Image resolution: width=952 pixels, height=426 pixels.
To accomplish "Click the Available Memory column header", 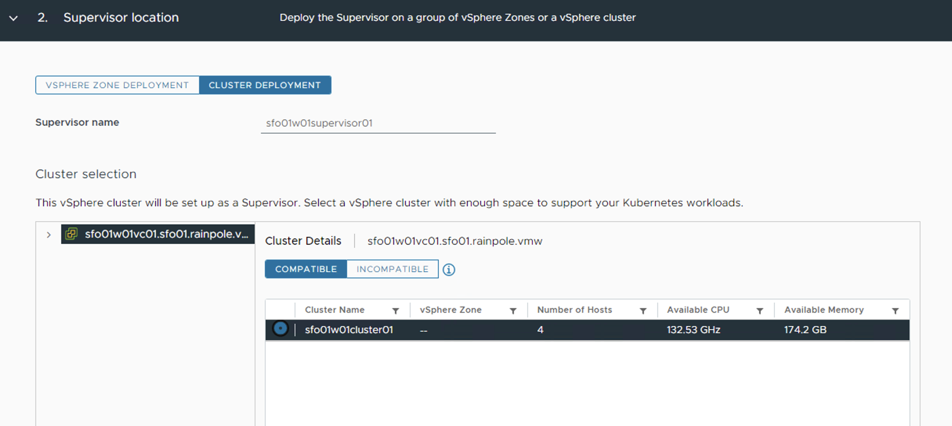I will pos(824,310).
